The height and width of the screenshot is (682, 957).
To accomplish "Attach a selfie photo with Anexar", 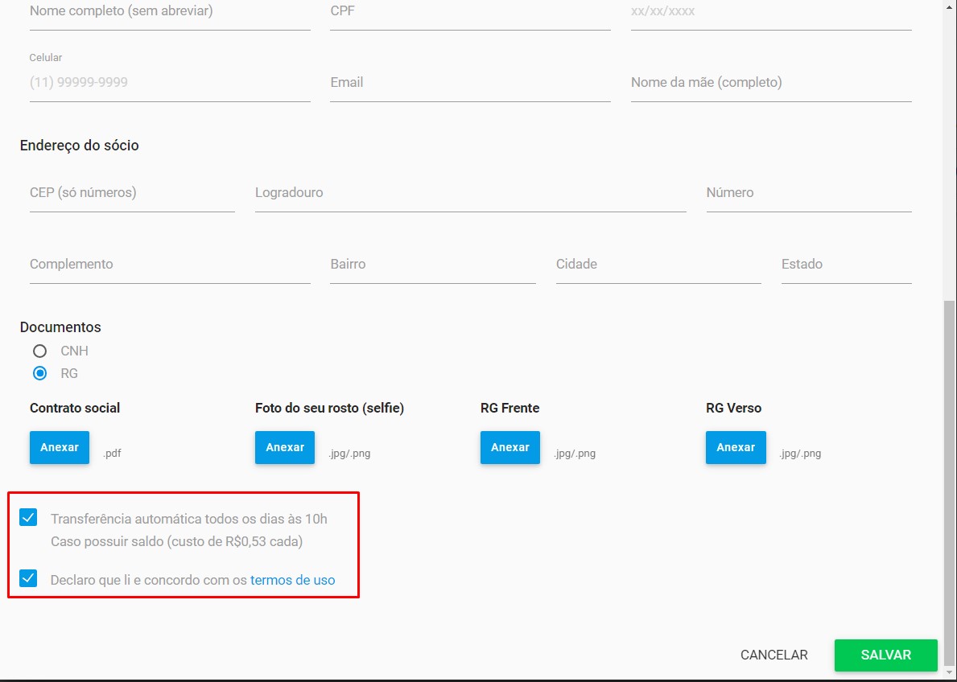I will (285, 447).
